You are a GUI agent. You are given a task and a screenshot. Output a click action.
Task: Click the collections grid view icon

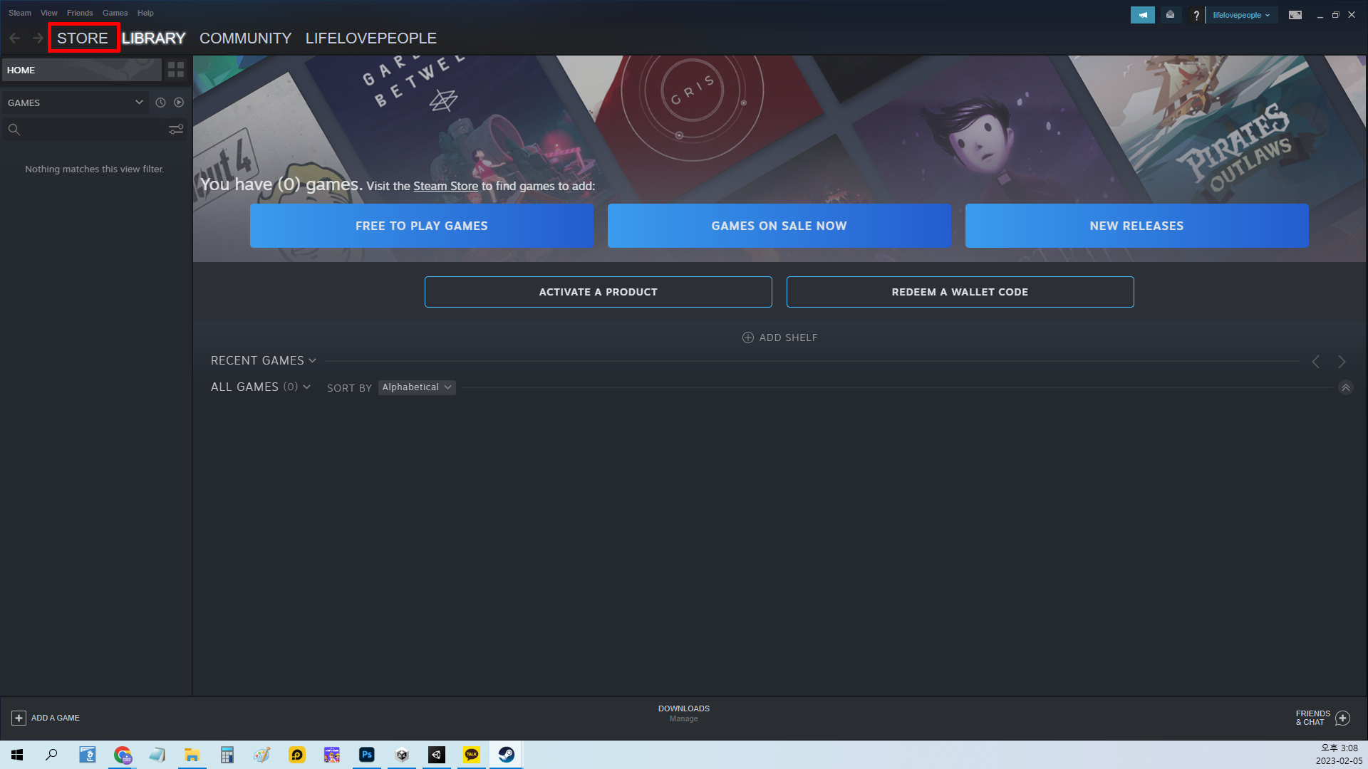[176, 70]
